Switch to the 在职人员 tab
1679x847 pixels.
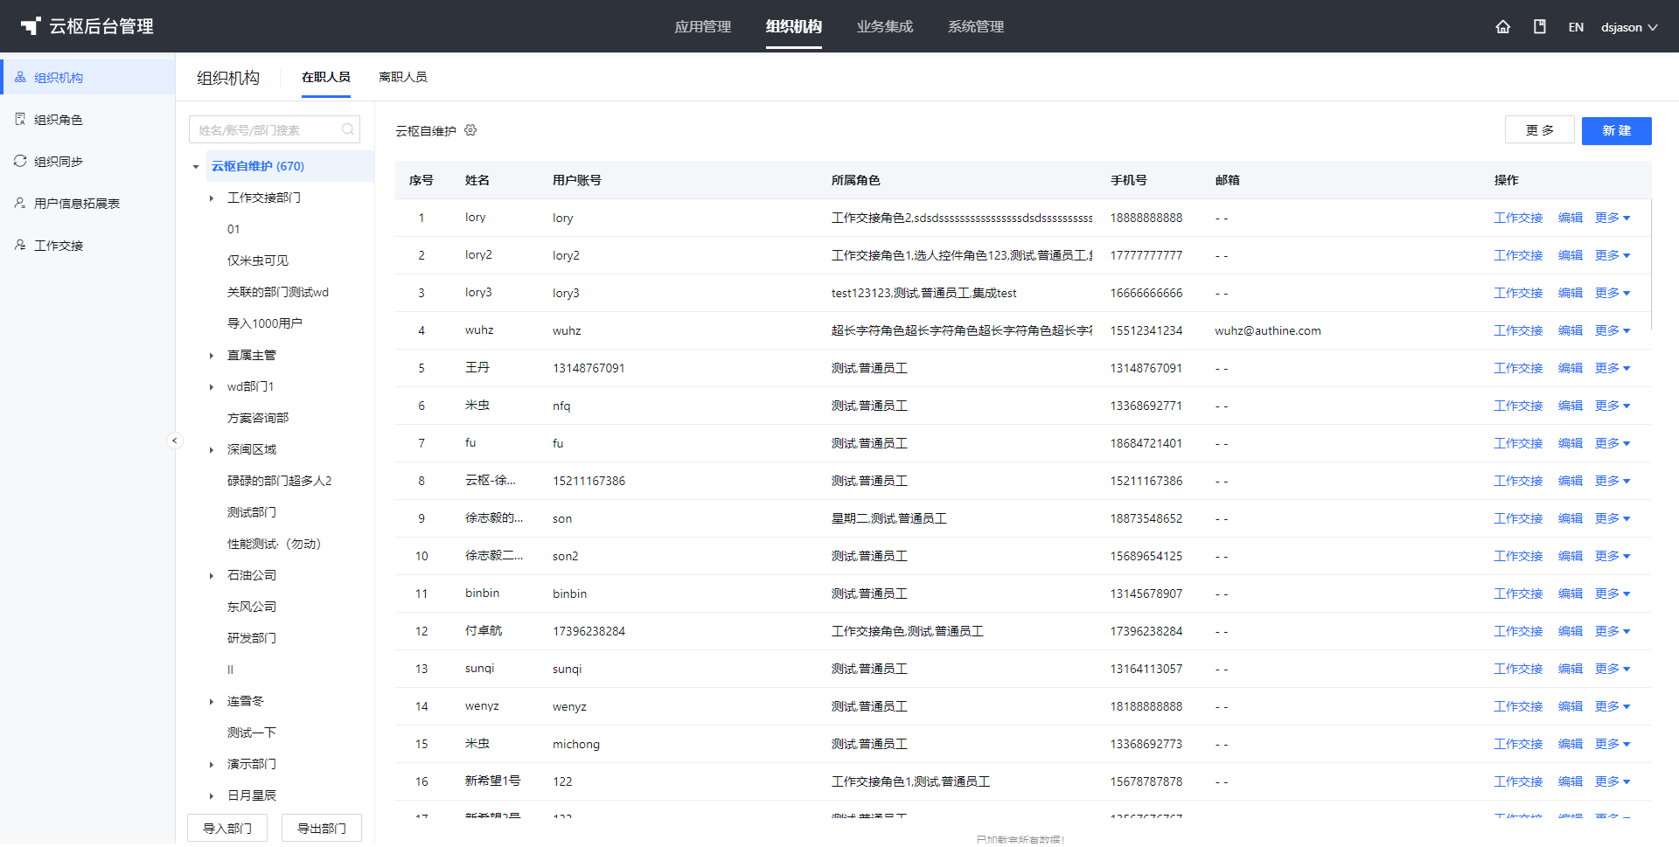pos(325,77)
